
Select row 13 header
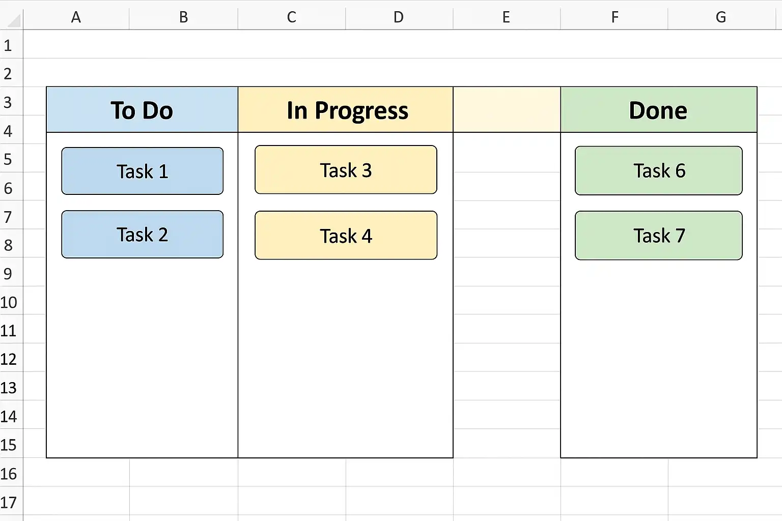pos(9,388)
